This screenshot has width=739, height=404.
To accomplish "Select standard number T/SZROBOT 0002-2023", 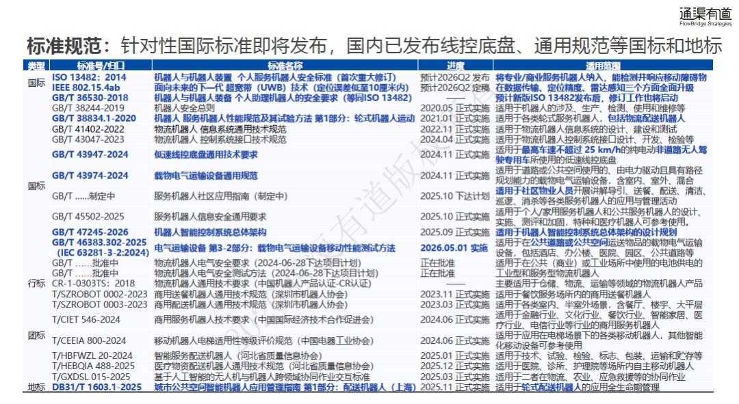I will coord(100,295).
